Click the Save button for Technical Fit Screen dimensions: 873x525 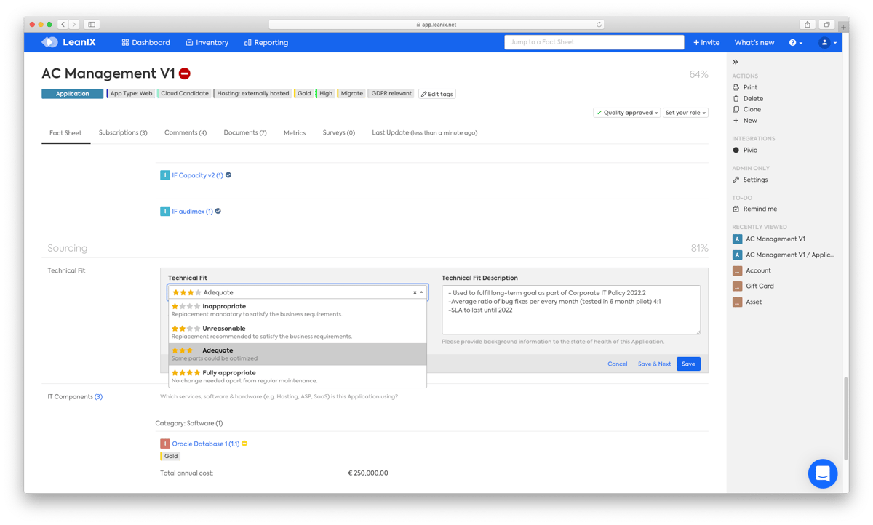click(x=688, y=364)
